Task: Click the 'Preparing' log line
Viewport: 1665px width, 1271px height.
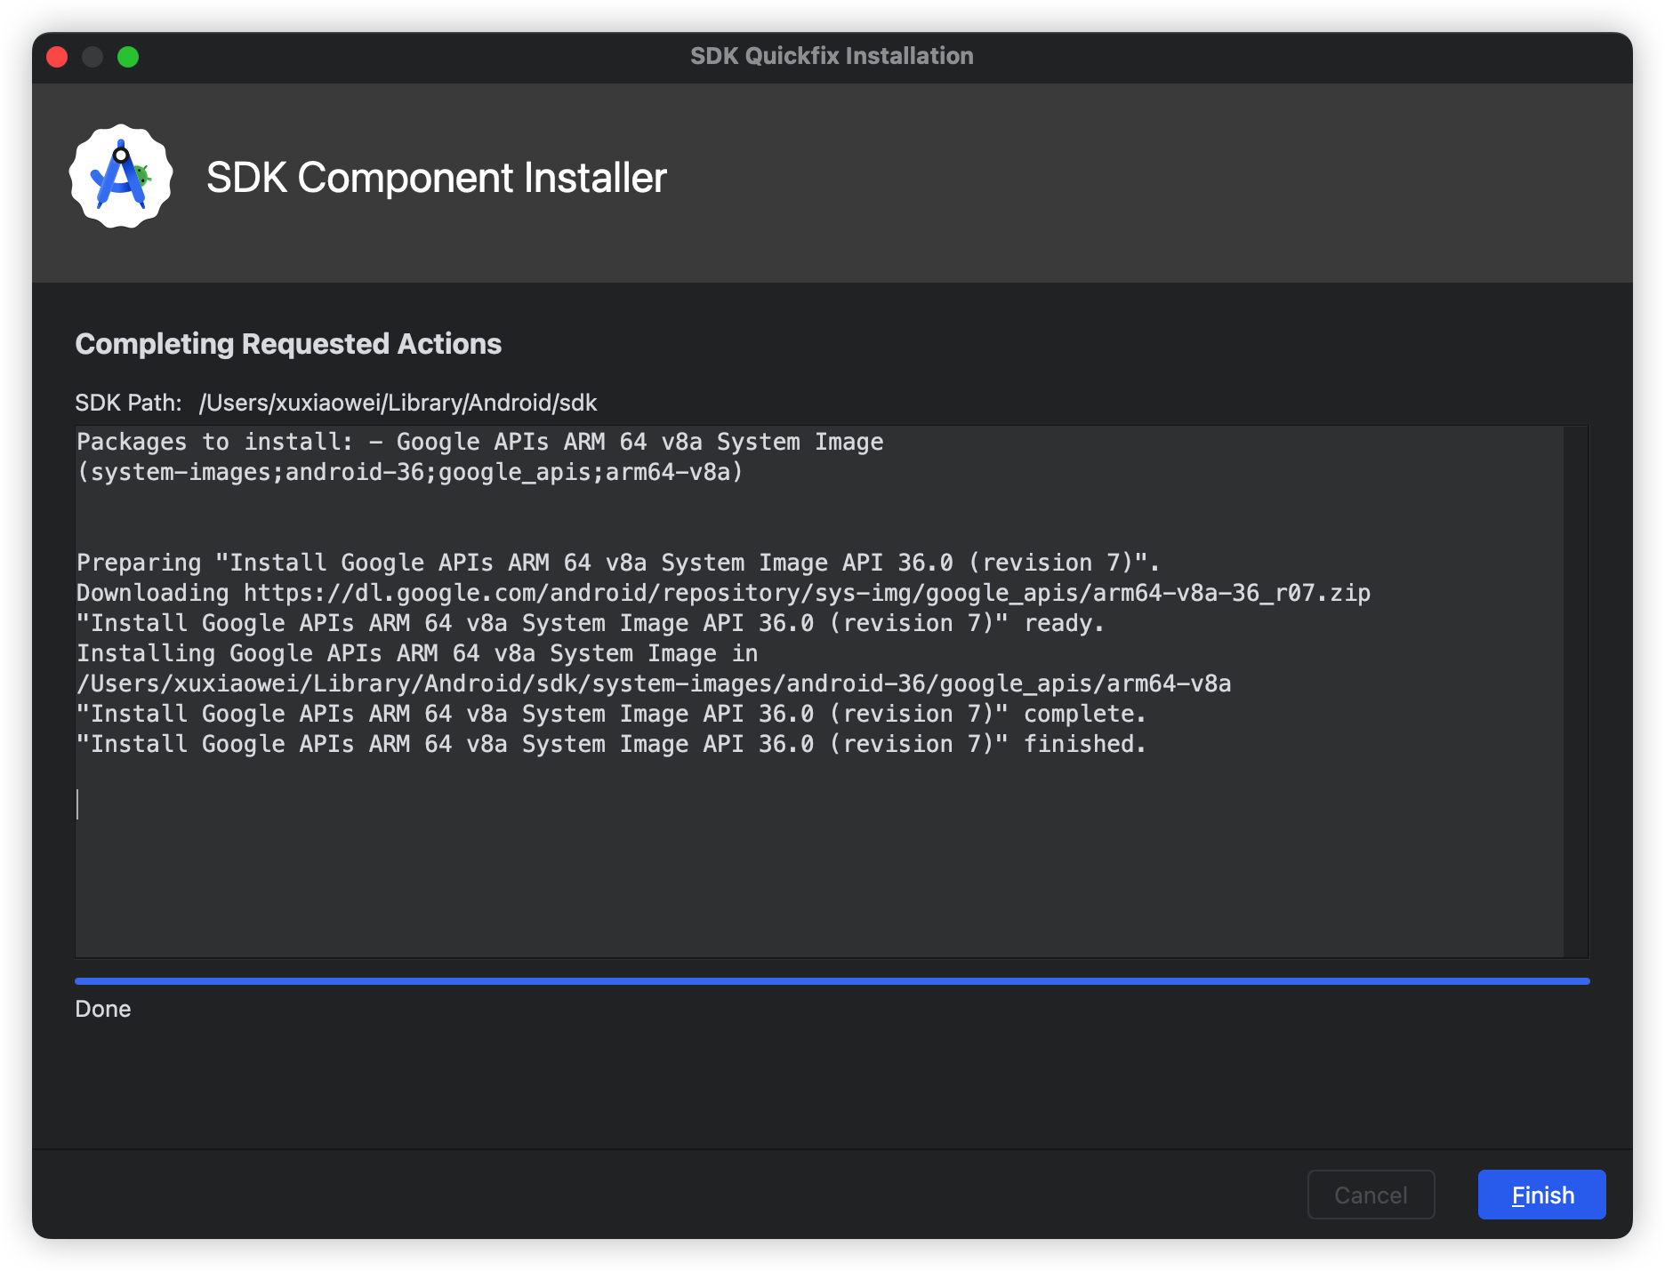Action: pos(617,563)
